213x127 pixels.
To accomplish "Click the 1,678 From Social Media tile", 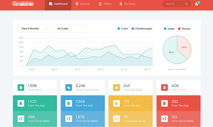I will pyautogui.click(x=83, y=119).
